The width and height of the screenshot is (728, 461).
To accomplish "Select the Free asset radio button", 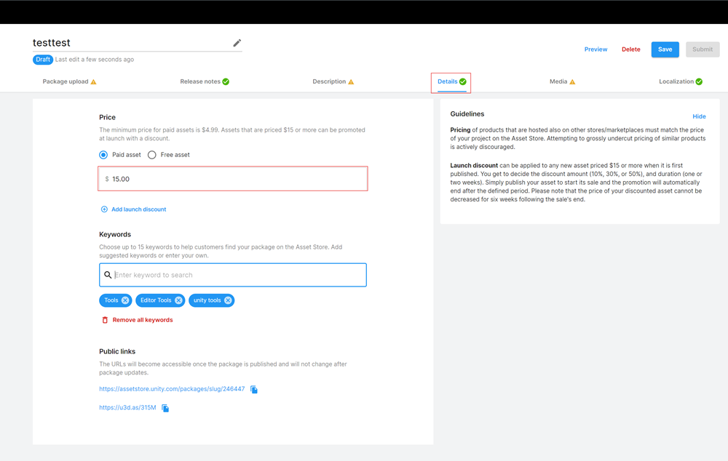I will pyautogui.click(x=152, y=155).
